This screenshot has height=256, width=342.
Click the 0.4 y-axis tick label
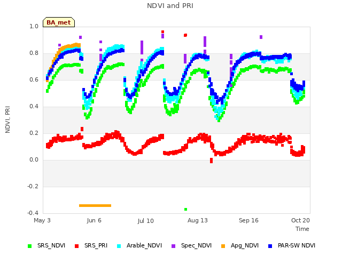tap(34, 107)
